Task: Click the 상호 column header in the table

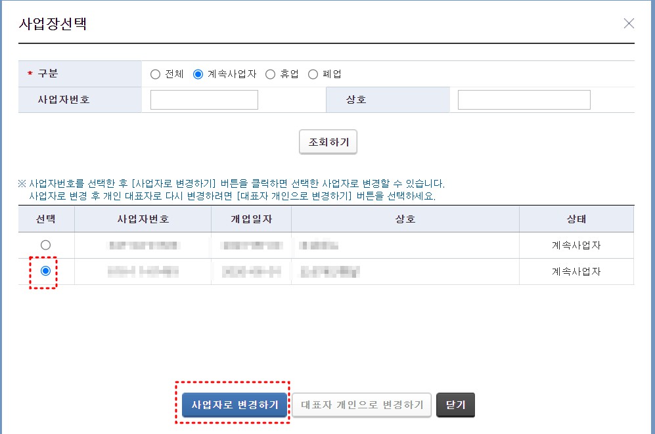Action: coord(404,219)
